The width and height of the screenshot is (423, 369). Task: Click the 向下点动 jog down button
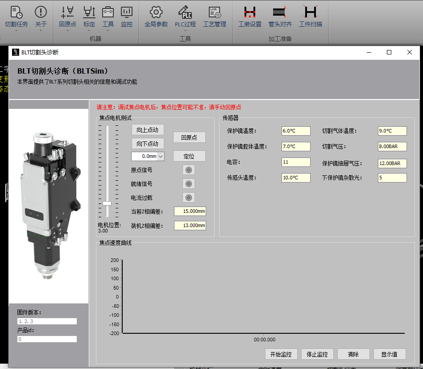coord(148,144)
